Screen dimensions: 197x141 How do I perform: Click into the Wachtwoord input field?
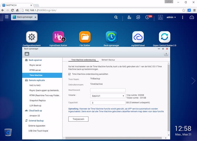(108, 90)
